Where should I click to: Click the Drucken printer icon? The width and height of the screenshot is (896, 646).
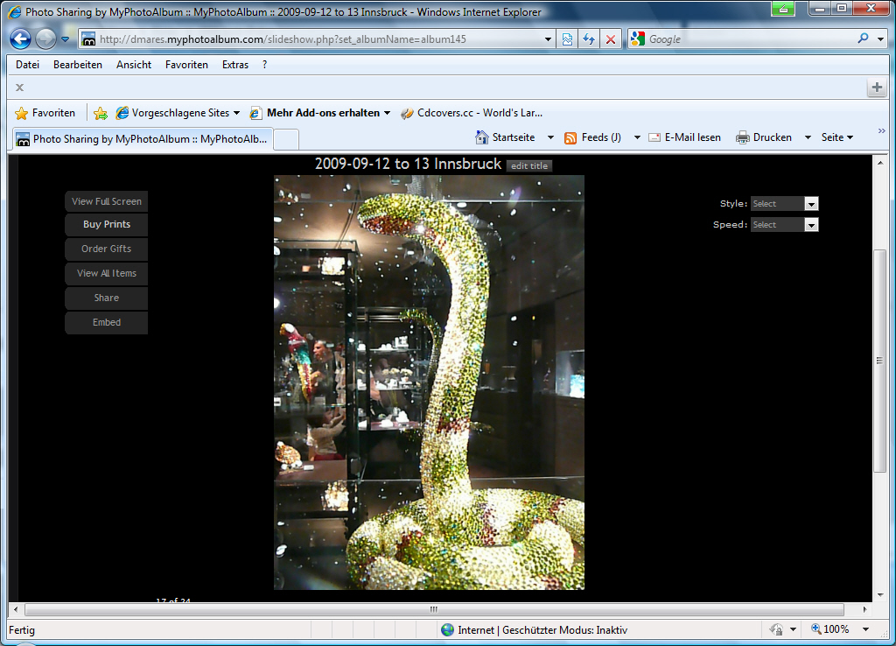[743, 137]
